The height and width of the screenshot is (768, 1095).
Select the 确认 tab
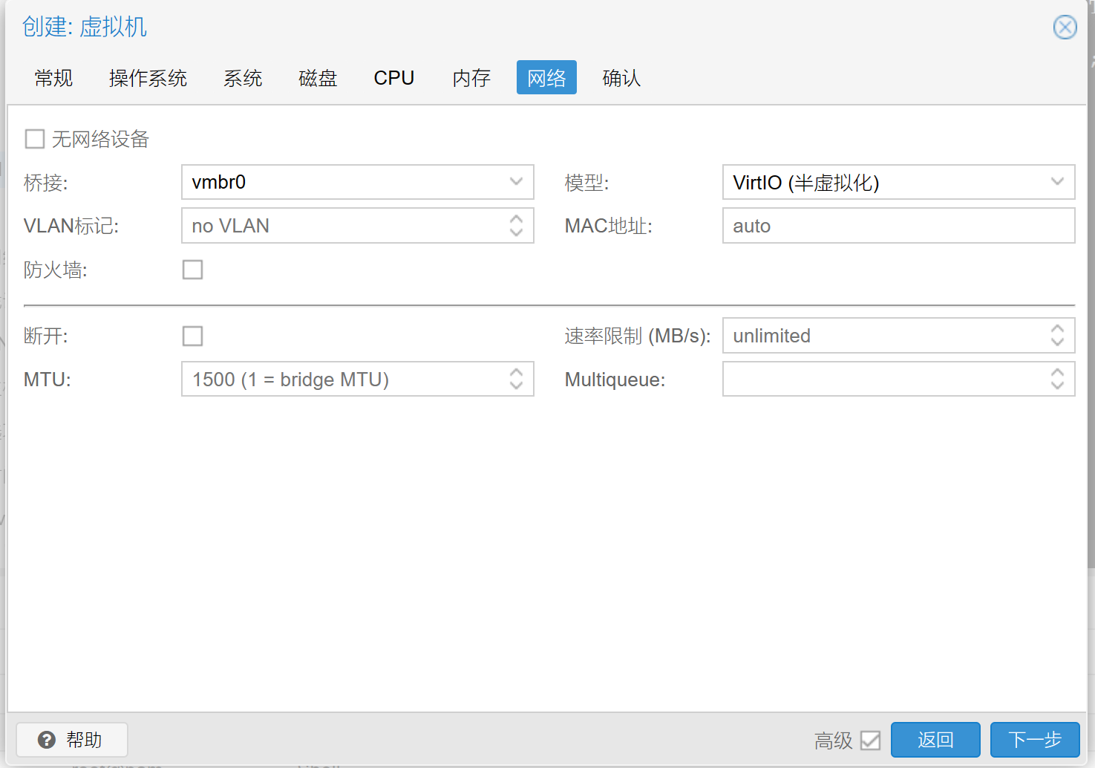tap(621, 78)
